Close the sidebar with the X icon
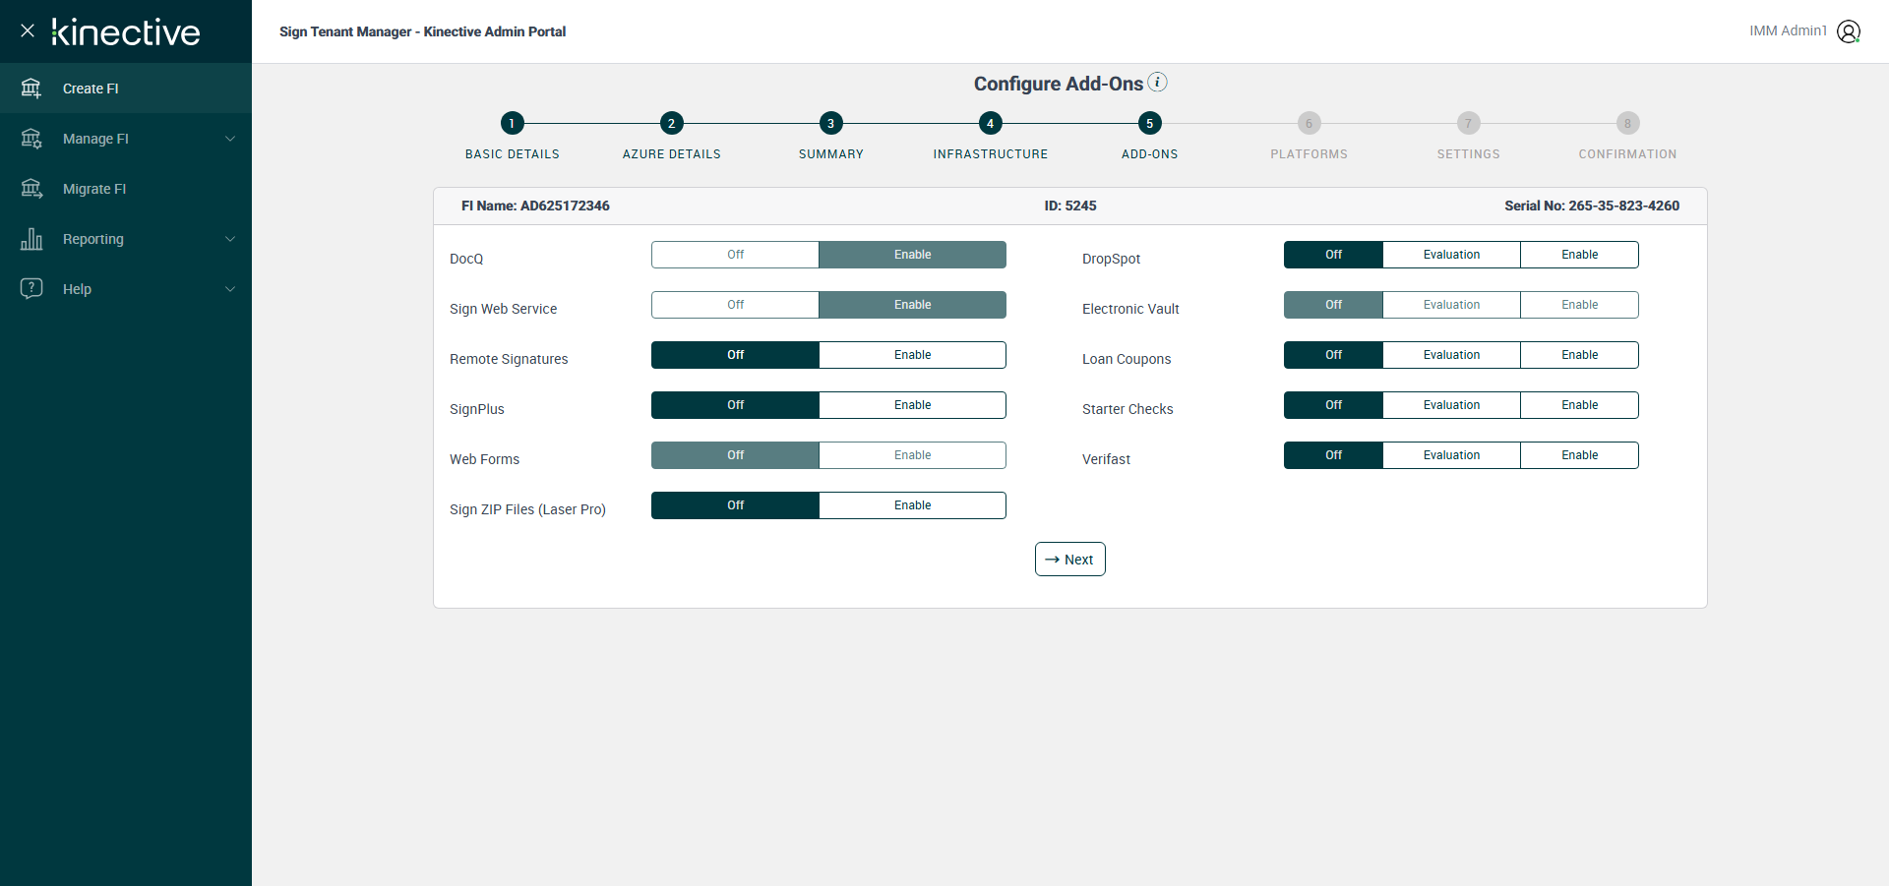1889x886 pixels. (x=28, y=30)
